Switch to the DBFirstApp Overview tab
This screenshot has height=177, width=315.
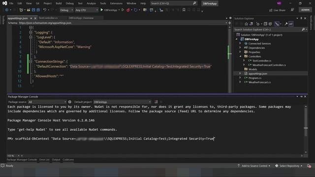[81, 18]
